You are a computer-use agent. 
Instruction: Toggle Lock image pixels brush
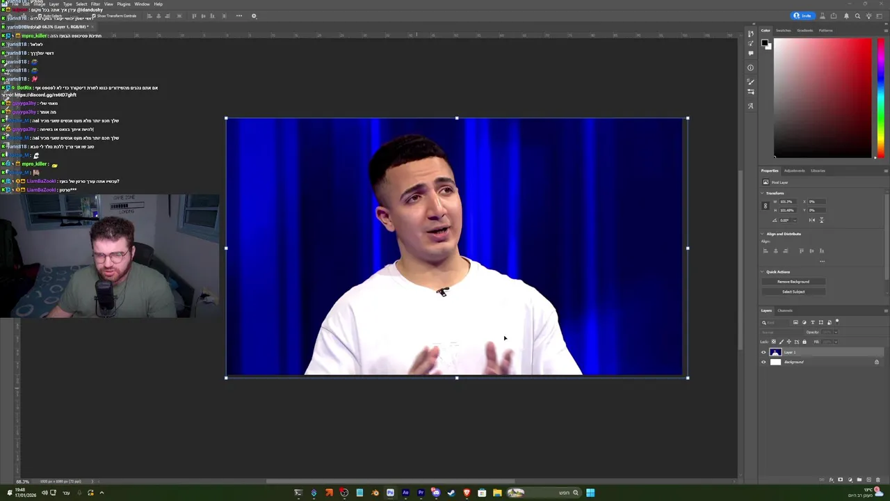782,342
